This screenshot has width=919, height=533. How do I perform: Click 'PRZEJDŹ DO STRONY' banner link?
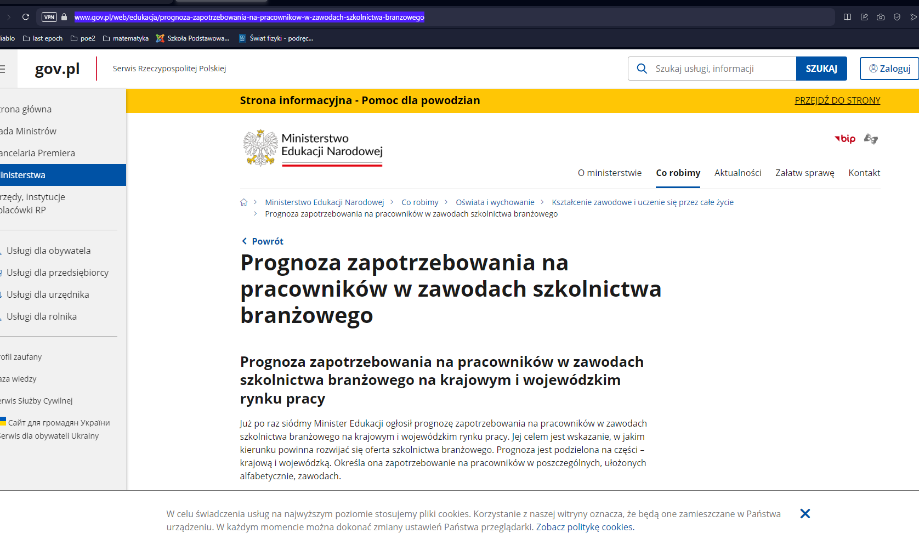tap(837, 100)
